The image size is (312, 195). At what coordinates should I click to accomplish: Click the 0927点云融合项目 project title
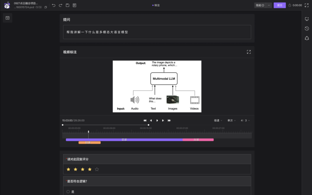26,3
